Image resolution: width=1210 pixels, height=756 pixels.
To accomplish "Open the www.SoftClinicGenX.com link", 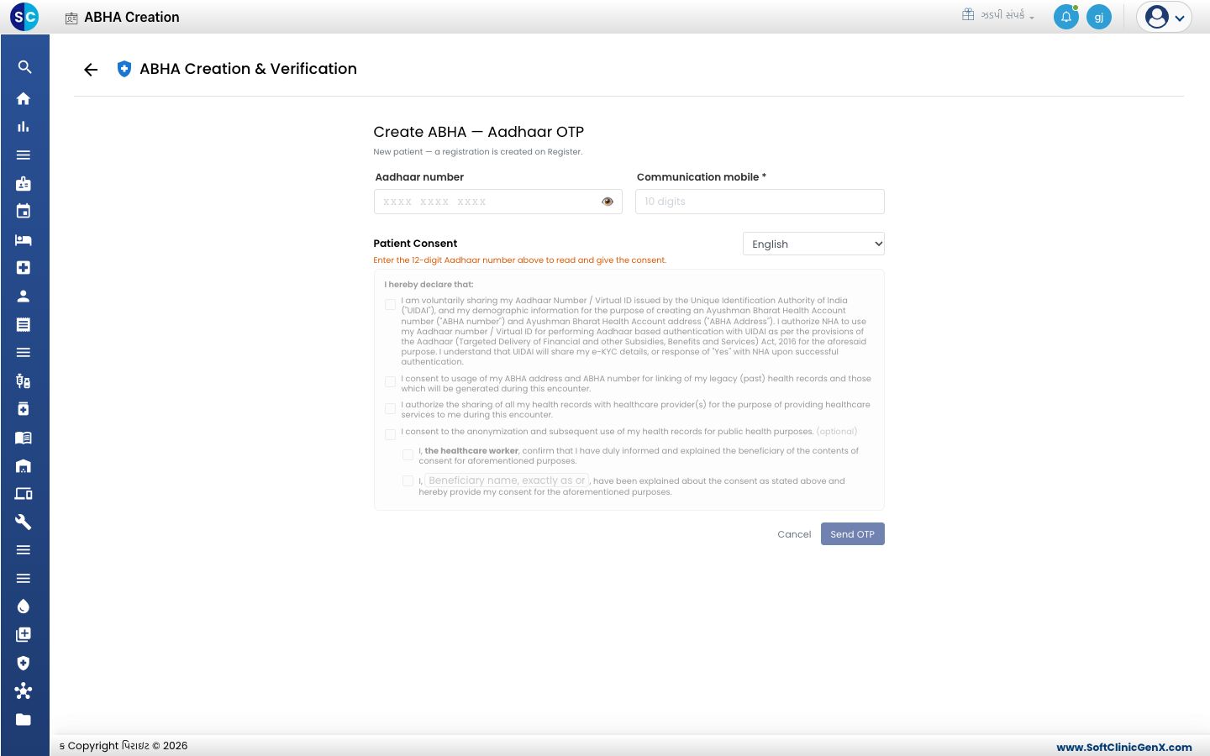I will (1123, 747).
